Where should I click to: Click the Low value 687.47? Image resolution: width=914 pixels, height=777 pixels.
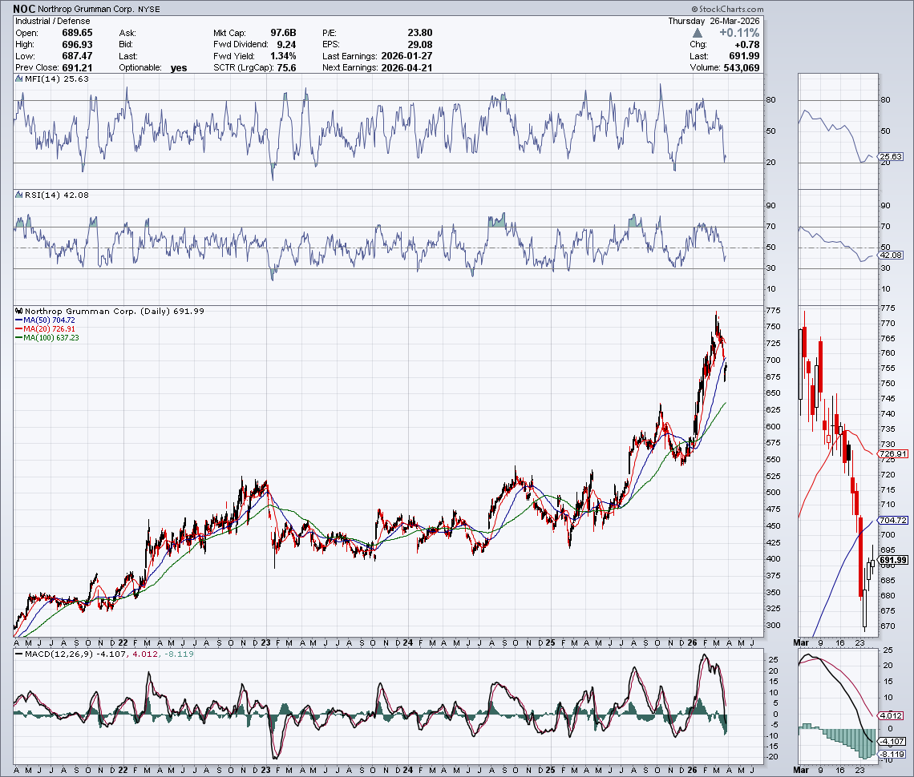(x=77, y=56)
